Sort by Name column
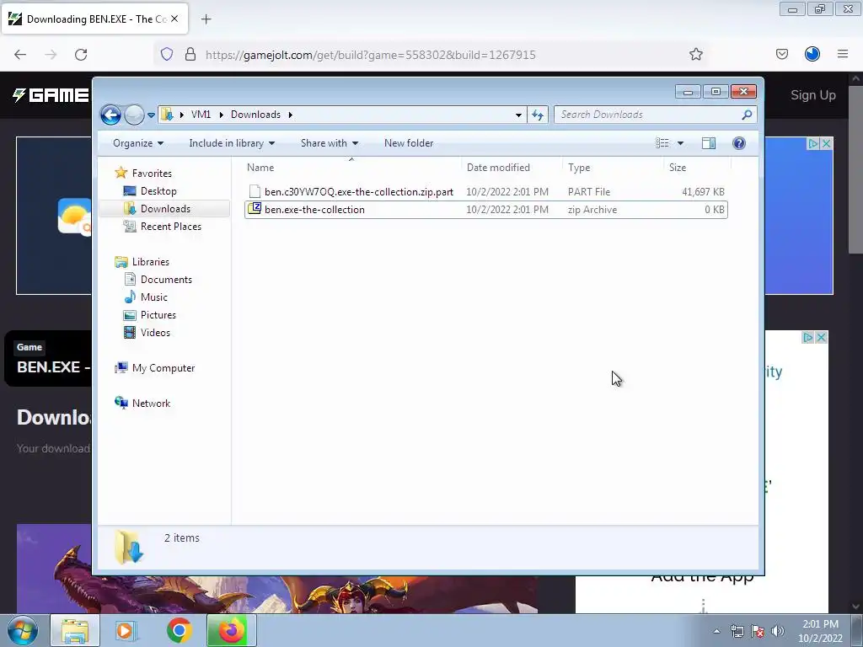The image size is (863, 647). [352, 168]
